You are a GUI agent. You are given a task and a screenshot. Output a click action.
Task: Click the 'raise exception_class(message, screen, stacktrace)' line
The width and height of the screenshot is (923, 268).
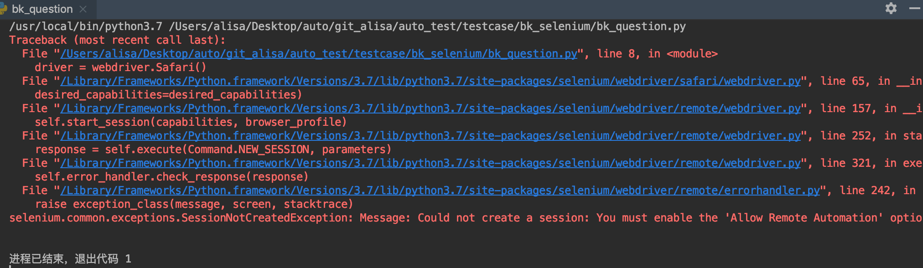click(194, 204)
